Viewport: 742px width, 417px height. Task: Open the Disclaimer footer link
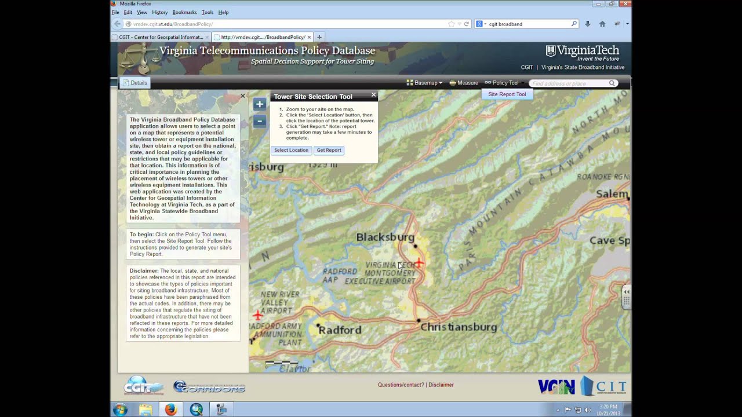pos(441,385)
